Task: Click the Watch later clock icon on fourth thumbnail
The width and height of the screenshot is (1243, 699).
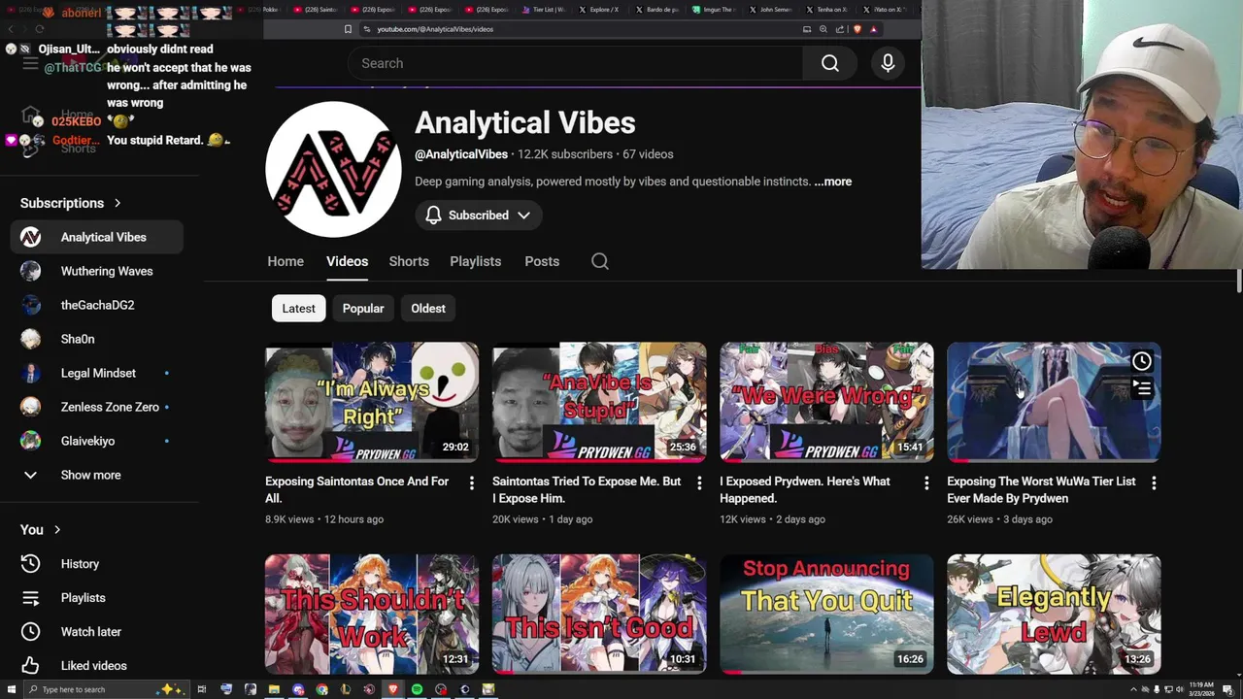Action: coord(1142,361)
